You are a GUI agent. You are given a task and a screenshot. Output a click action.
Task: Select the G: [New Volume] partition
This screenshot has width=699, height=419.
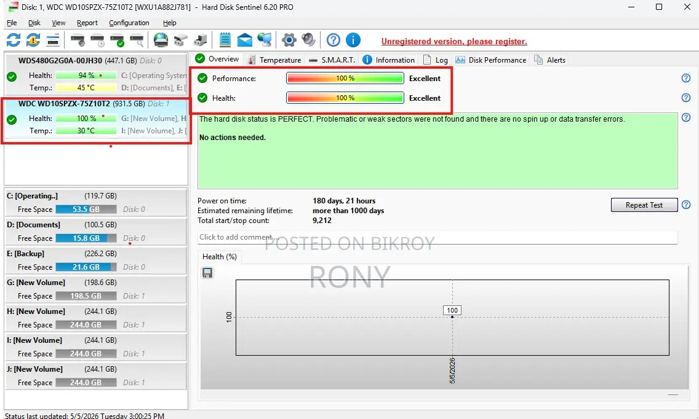click(x=96, y=289)
